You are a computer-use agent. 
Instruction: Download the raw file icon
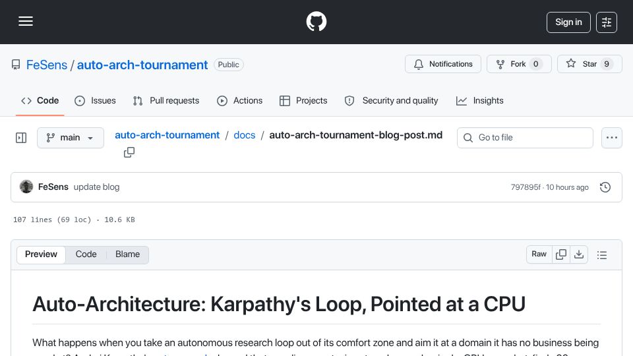[579, 254]
